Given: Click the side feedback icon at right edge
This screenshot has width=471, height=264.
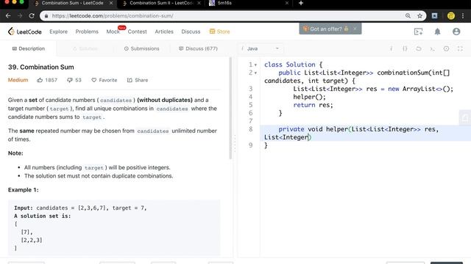Looking at the screenshot, I should click(465, 118).
